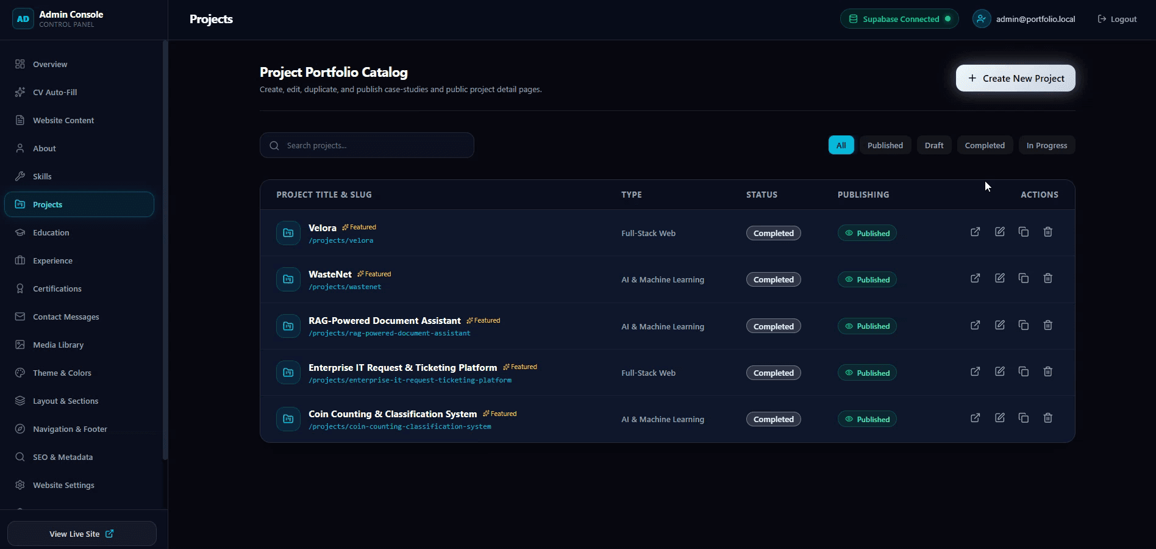
Task: Click the Velora project folder icon
Action: click(x=288, y=233)
